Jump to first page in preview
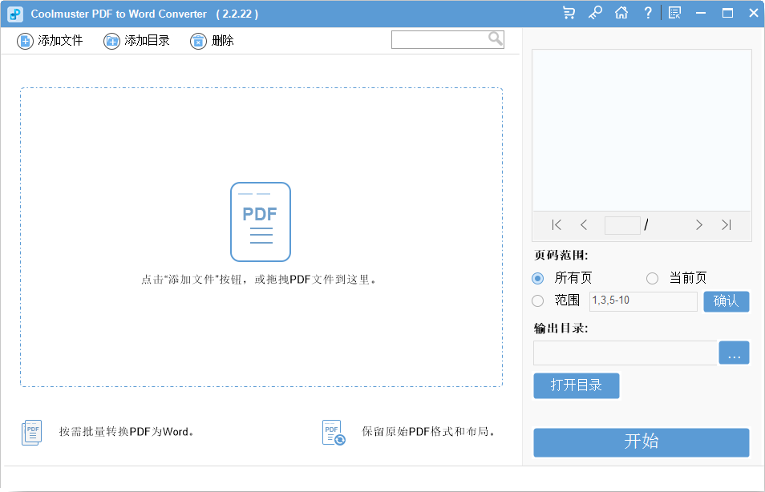This screenshot has width=765, height=492. tap(557, 225)
